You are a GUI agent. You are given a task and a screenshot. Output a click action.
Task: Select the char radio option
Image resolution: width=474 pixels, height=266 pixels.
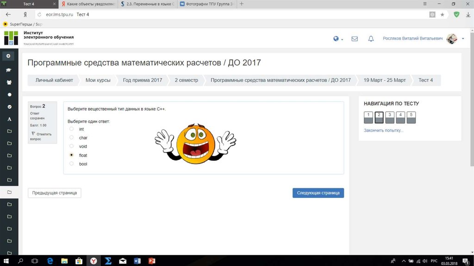(x=71, y=137)
